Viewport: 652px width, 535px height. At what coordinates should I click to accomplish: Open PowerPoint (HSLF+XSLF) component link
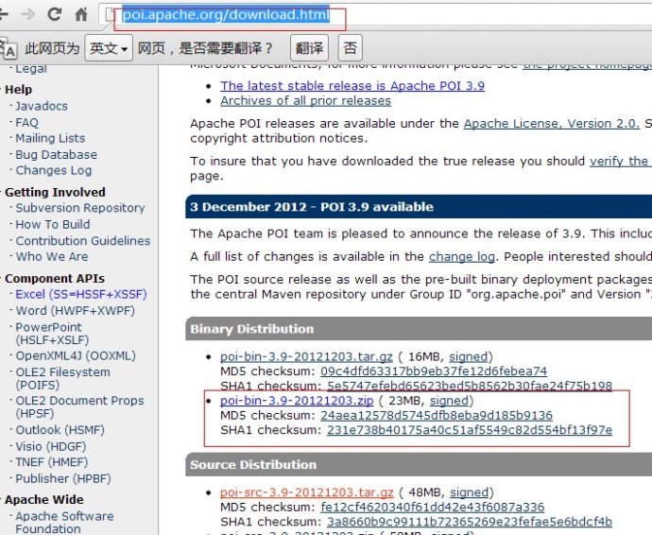(52, 334)
